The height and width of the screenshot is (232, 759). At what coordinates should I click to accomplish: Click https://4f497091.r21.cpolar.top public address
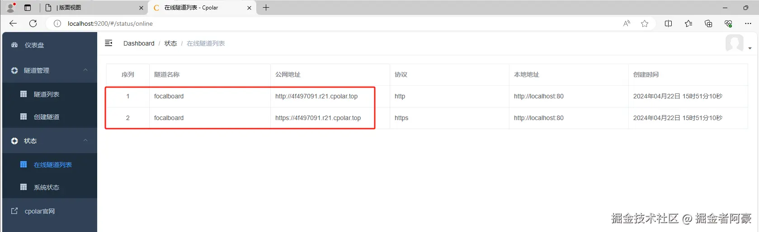click(x=318, y=118)
